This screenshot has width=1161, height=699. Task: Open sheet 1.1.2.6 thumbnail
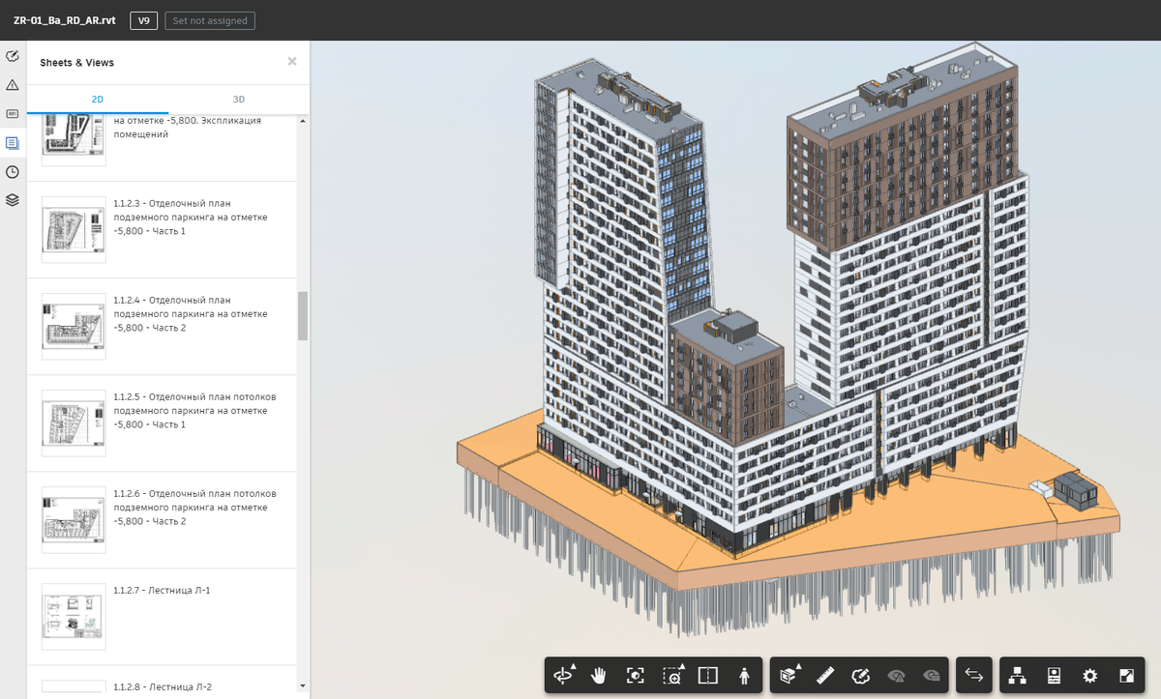(x=74, y=520)
